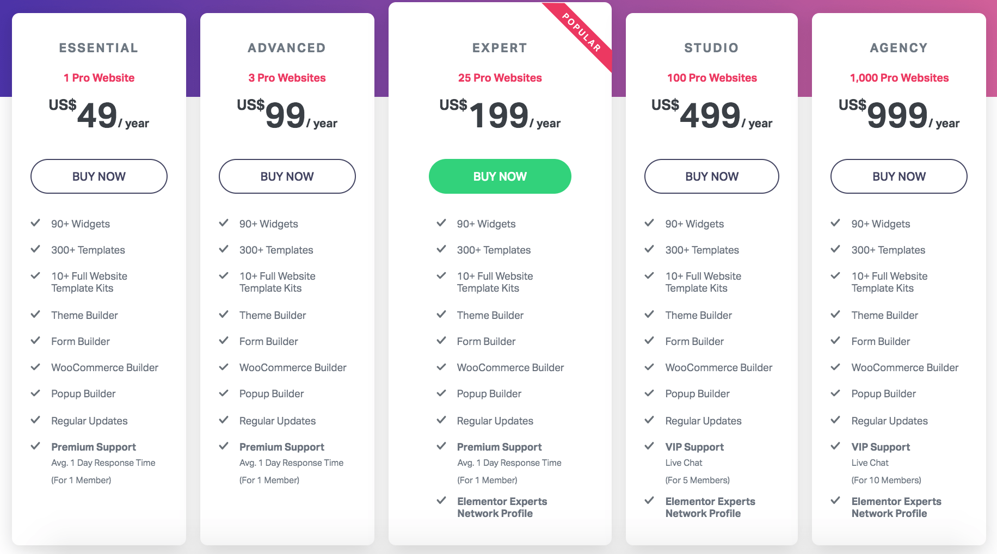Click Studio's Elementor Experts Network Profile text
Screen dimensions: 997x554
coord(710,507)
